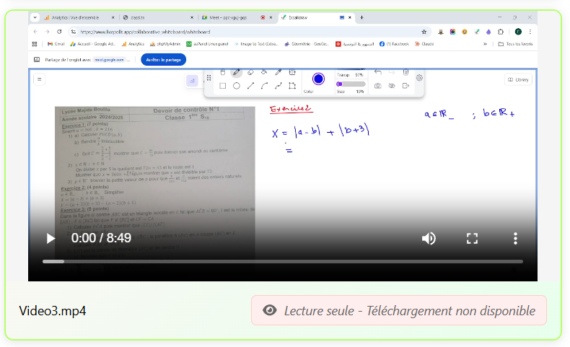Click the undo arrow in whiteboard toolbar

click(x=377, y=72)
